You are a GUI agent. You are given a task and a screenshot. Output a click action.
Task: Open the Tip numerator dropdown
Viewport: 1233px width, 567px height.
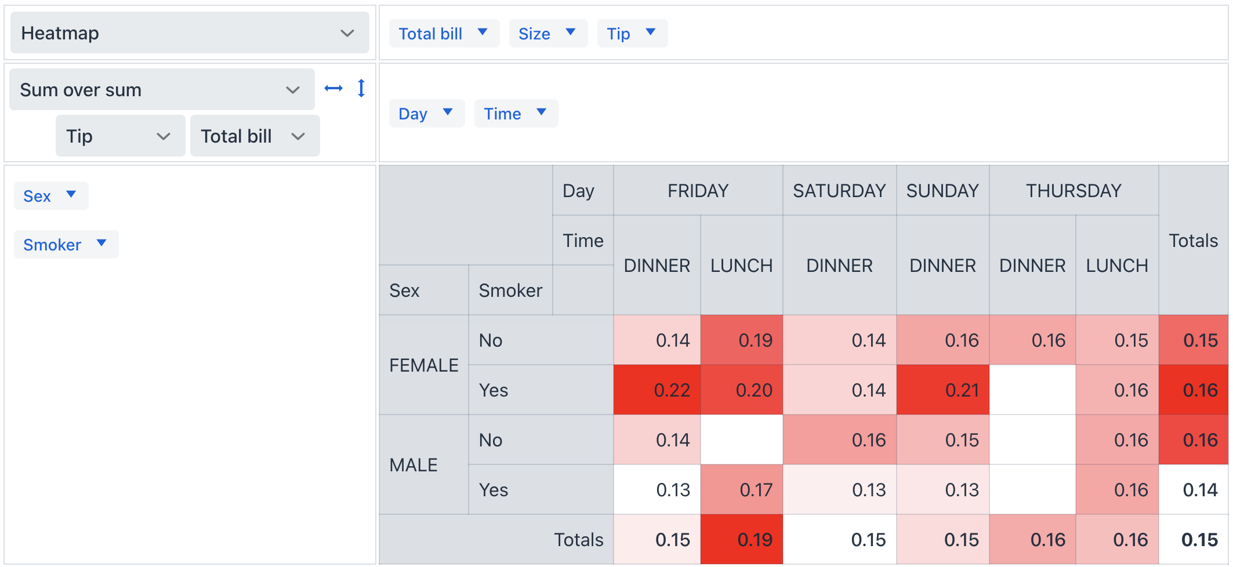tap(120, 136)
